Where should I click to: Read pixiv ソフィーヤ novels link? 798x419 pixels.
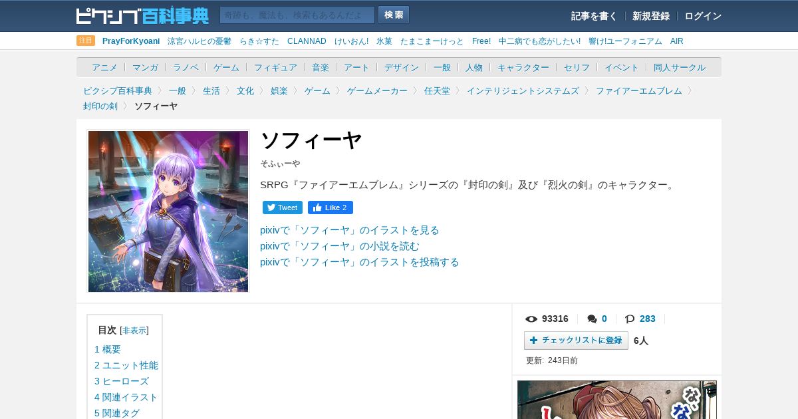pos(340,246)
